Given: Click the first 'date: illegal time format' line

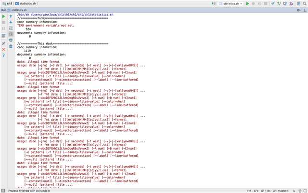Looking at the screenshot, I should click(38, 62).
